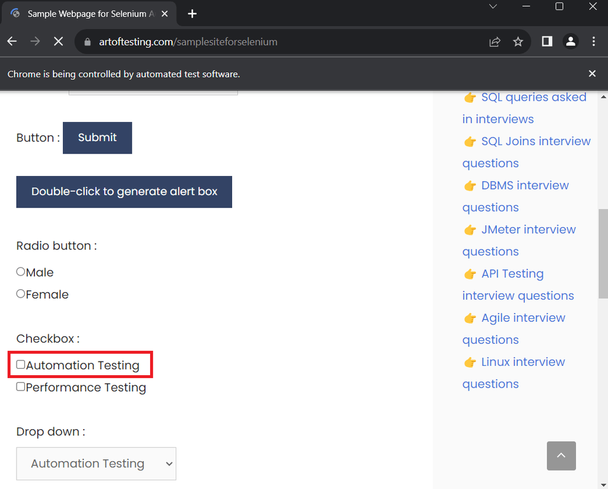The height and width of the screenshot is (489, 608).
Task: Check the Automation Testing checkbox
Action: coord(21,365)
